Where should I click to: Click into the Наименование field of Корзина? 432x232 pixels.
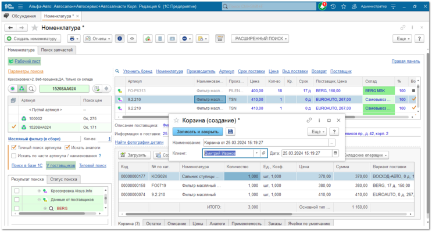pyautogui.click(x=266, y=142)
